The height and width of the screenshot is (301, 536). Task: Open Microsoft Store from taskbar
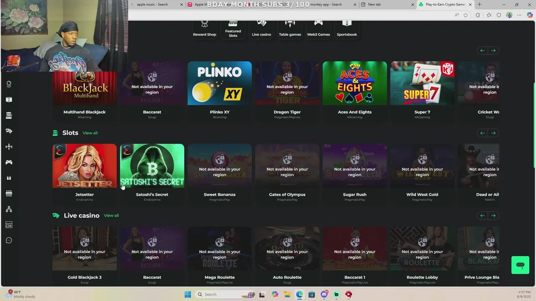pos(312,294)
